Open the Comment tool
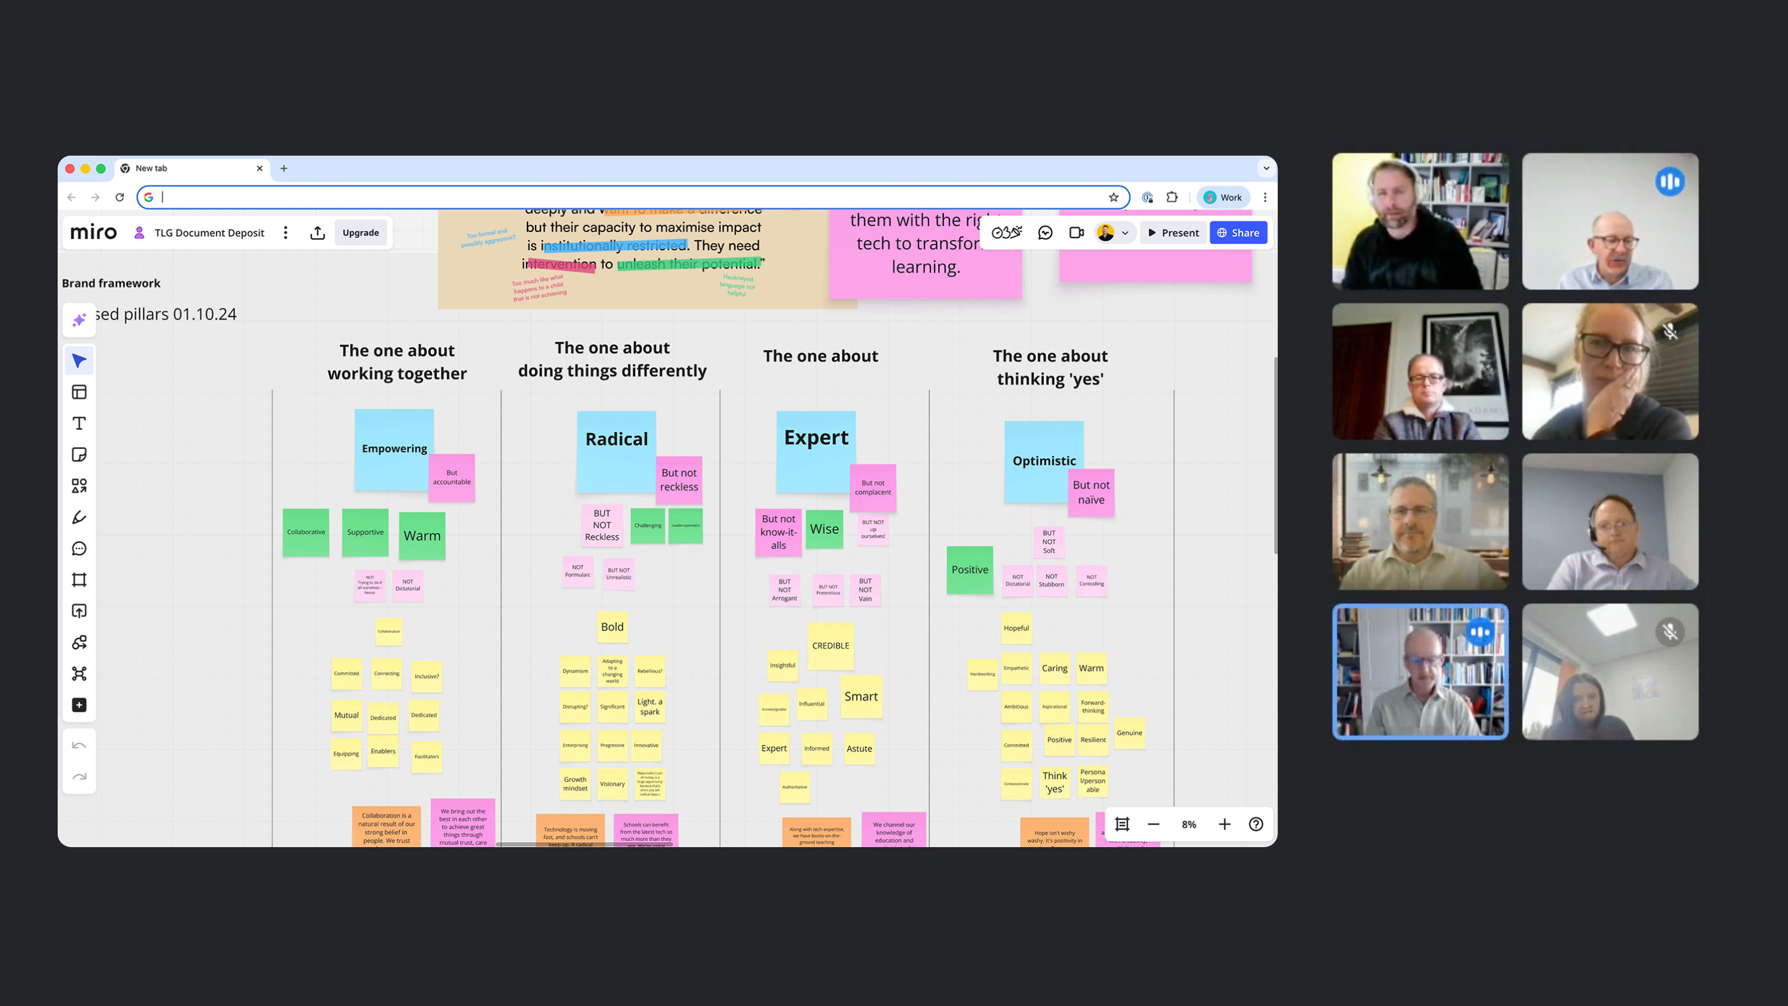Screen dimensions: 1788x1006 point(79,549)
